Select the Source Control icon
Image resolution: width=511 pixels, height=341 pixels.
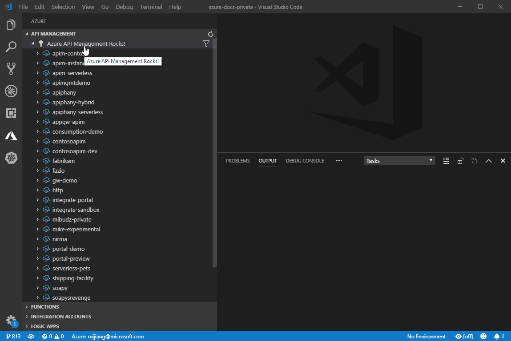[11, 69]
